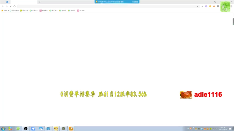The image size is (234, 131).
Task: Launch the green 360 browser taskbar icon
Action: point(18,129)
